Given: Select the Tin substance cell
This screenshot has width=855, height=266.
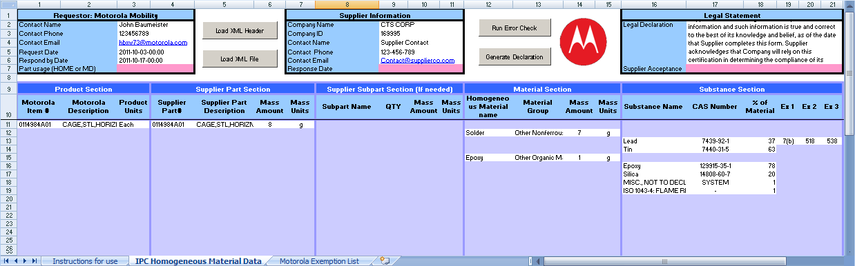Looking at the screenshot, I should click(x=654, y=149).
